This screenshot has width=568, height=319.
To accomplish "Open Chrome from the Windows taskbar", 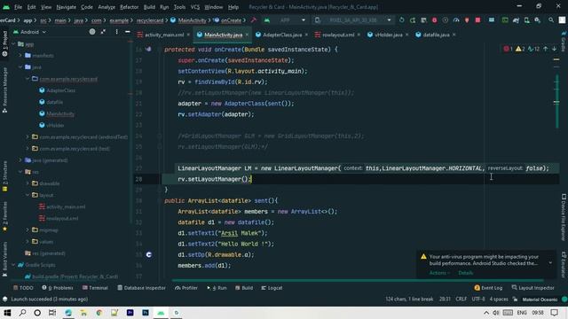I will [x=99, y=313].
